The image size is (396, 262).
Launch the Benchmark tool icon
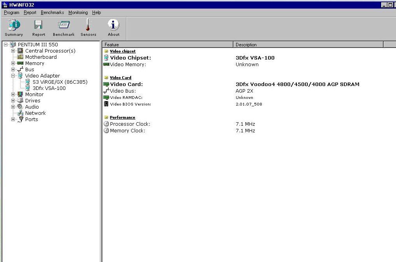[64, 25]
